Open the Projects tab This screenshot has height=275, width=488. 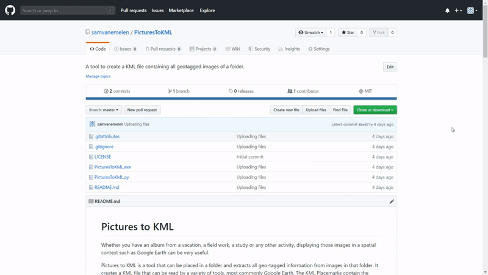(x=203, y=49)
